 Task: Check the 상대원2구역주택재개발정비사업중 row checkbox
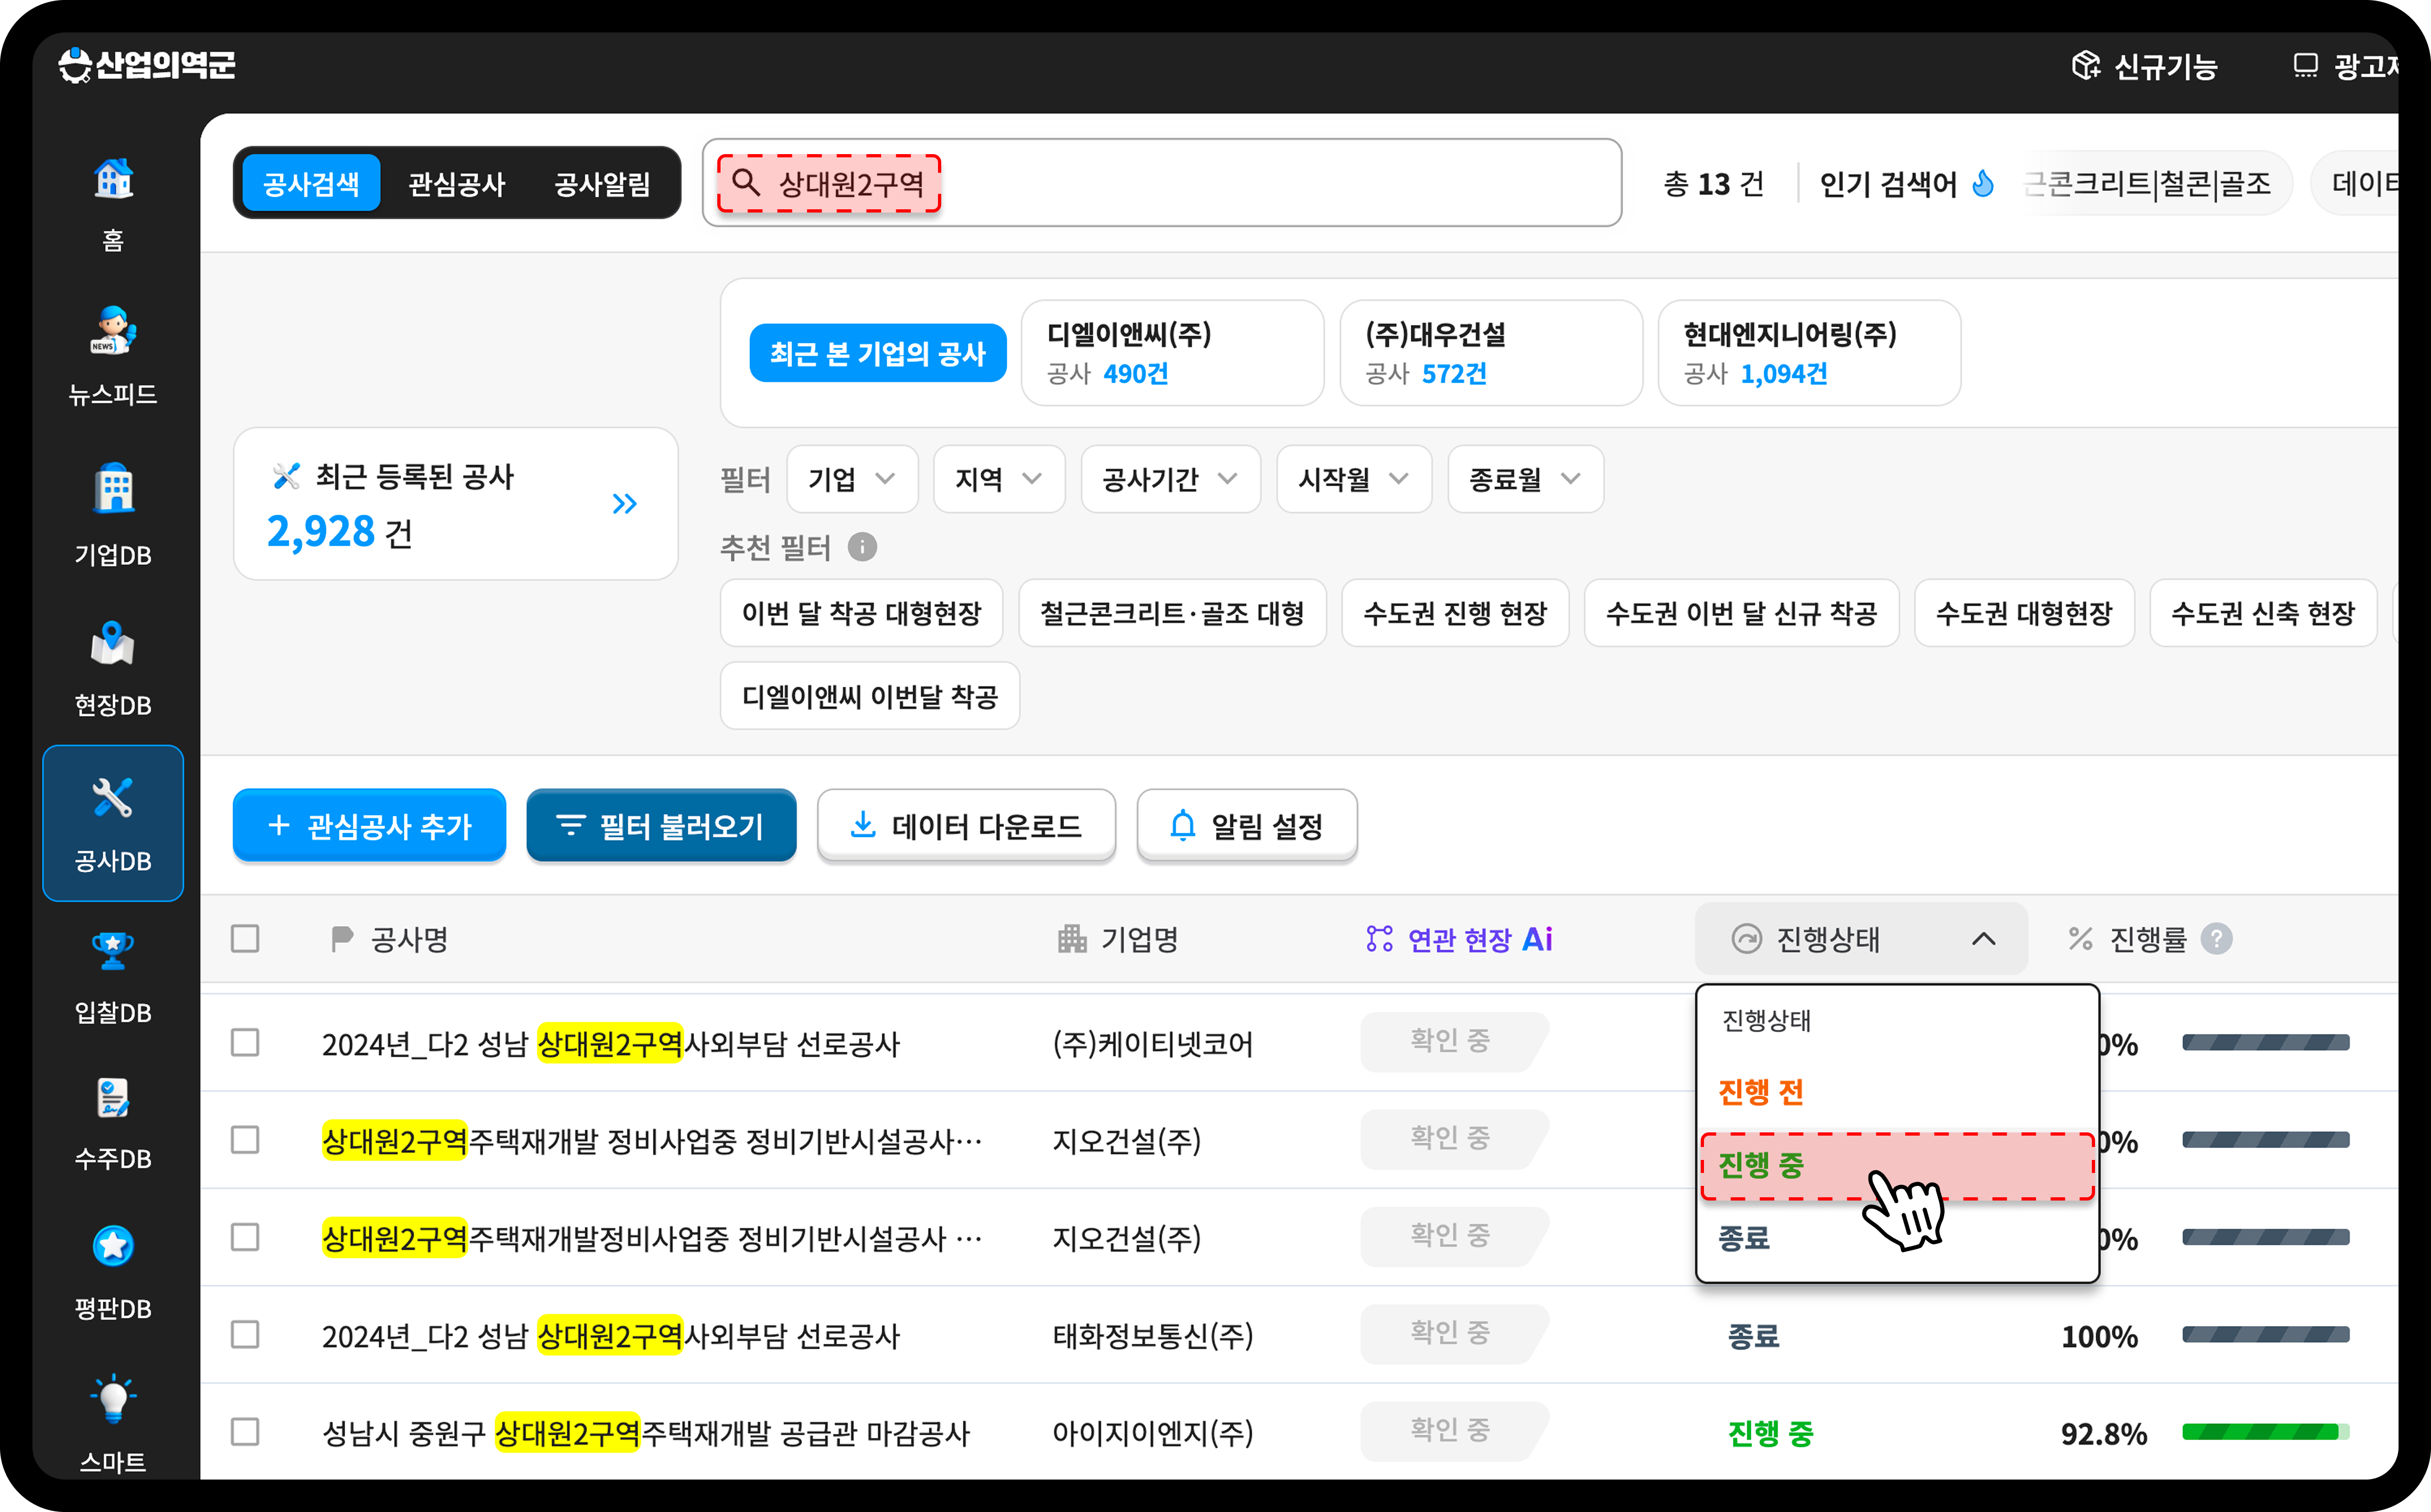(245, 1237)
